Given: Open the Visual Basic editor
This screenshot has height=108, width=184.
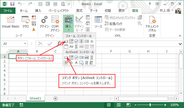Looking at the screenshot, I should pos(11,22).
